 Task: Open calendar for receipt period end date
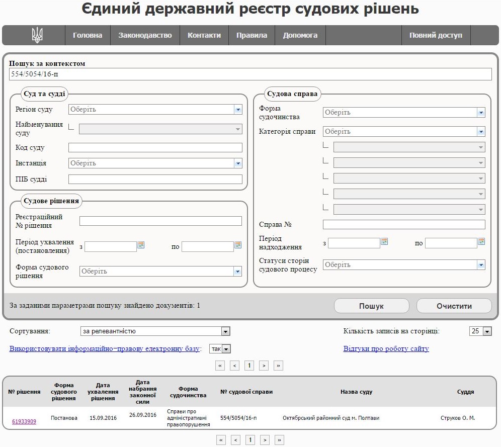pos(481,241)
